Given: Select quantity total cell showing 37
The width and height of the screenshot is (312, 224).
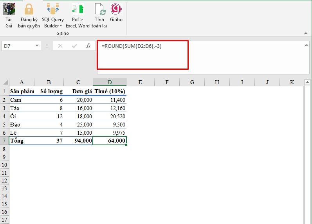Looking at the screenshot, I should pyautogui.click(x=49, y=141).
